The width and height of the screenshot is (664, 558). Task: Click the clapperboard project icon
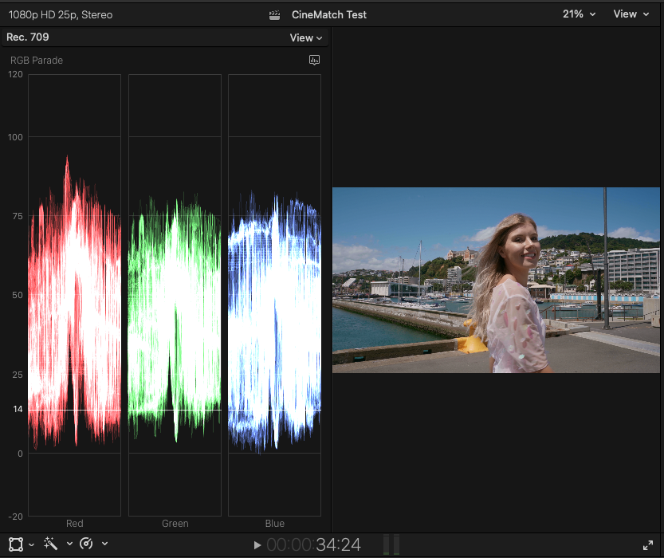(276, 14)
